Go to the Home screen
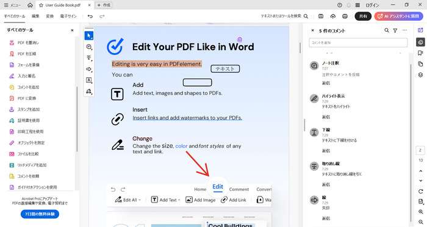 tap(30, 5)
